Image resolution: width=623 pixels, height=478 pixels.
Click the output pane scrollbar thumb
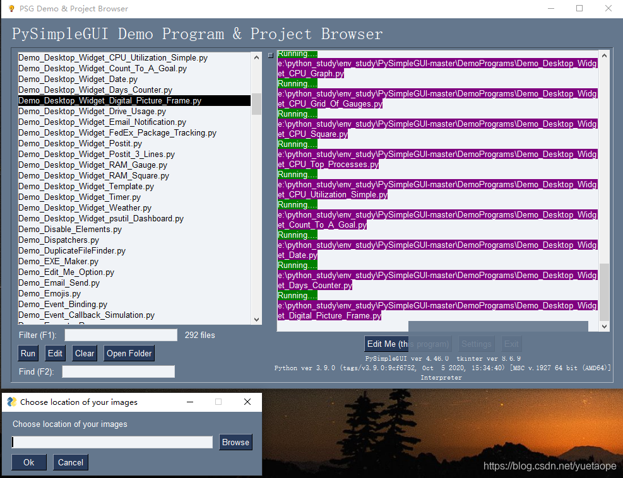[x=604, y=292]
